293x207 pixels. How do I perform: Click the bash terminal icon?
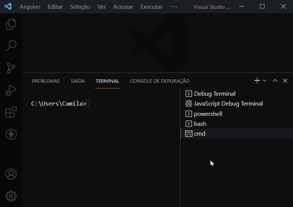point(189,124)
